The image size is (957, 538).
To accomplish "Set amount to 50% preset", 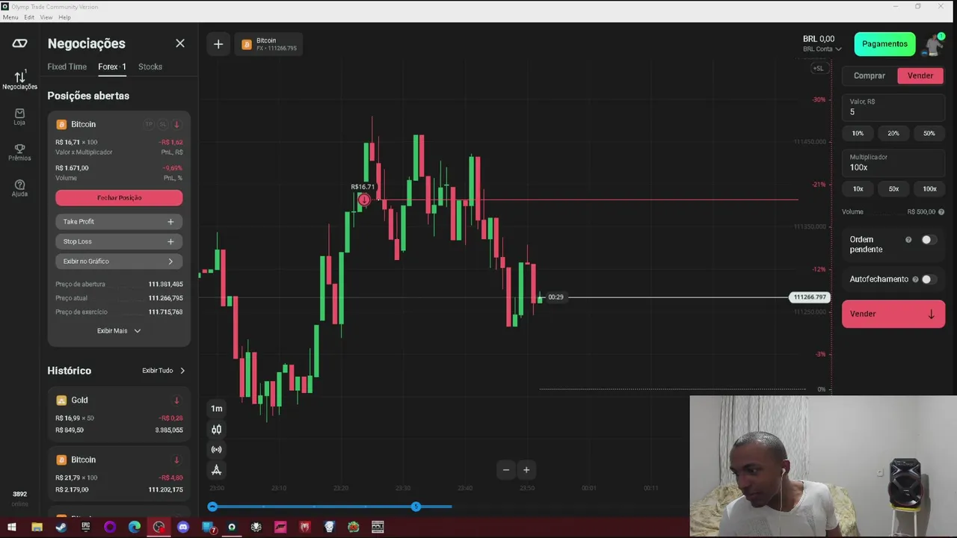I will (929, 133).
